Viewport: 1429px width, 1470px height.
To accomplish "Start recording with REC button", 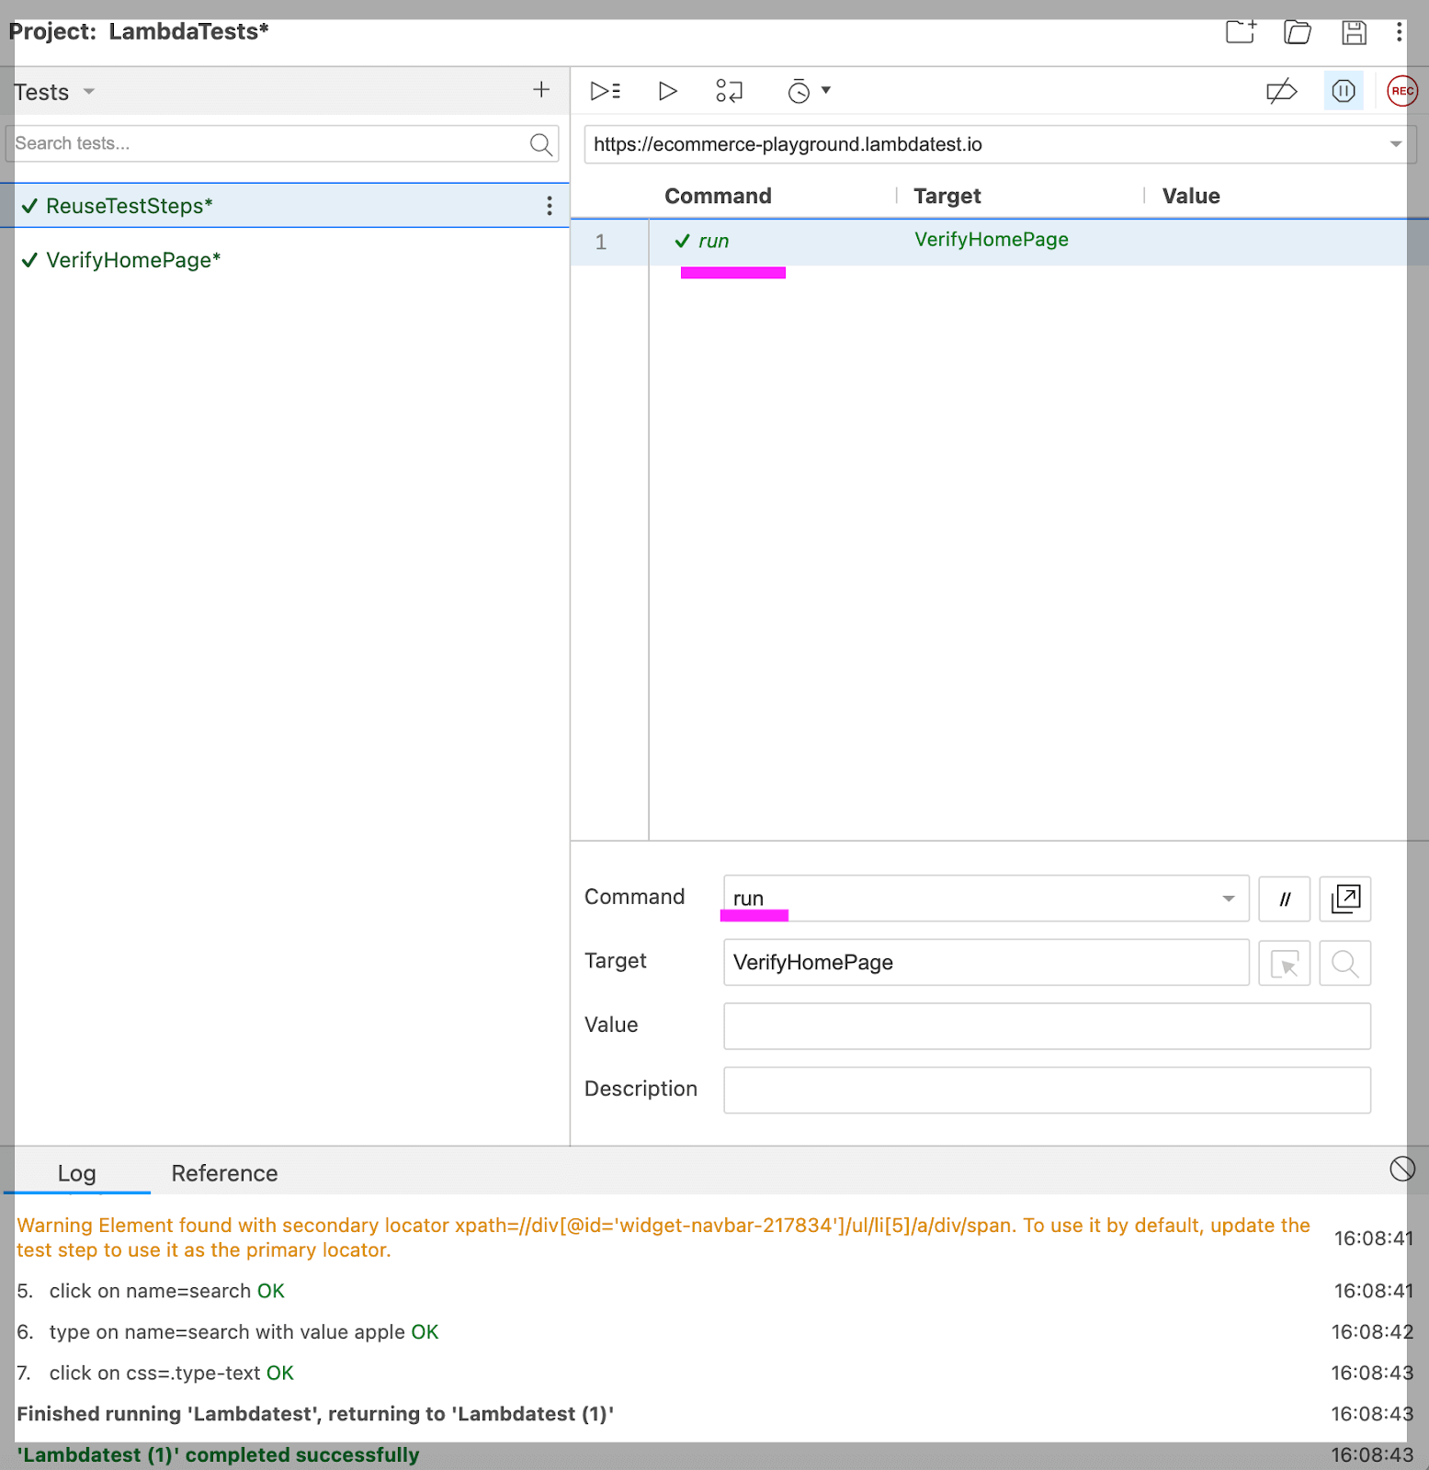I will [x=1402, y=91].
